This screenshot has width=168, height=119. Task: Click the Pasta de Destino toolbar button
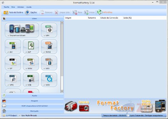pos(13,12)
